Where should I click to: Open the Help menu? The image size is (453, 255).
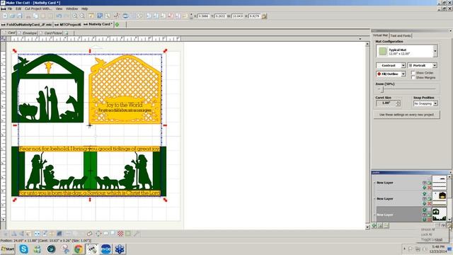click(84, 9)
